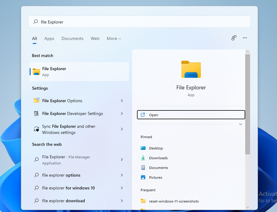The image size is (277, 212).
Task: Select web suggestion 'file explorer options'
Action: coord(79,175)
